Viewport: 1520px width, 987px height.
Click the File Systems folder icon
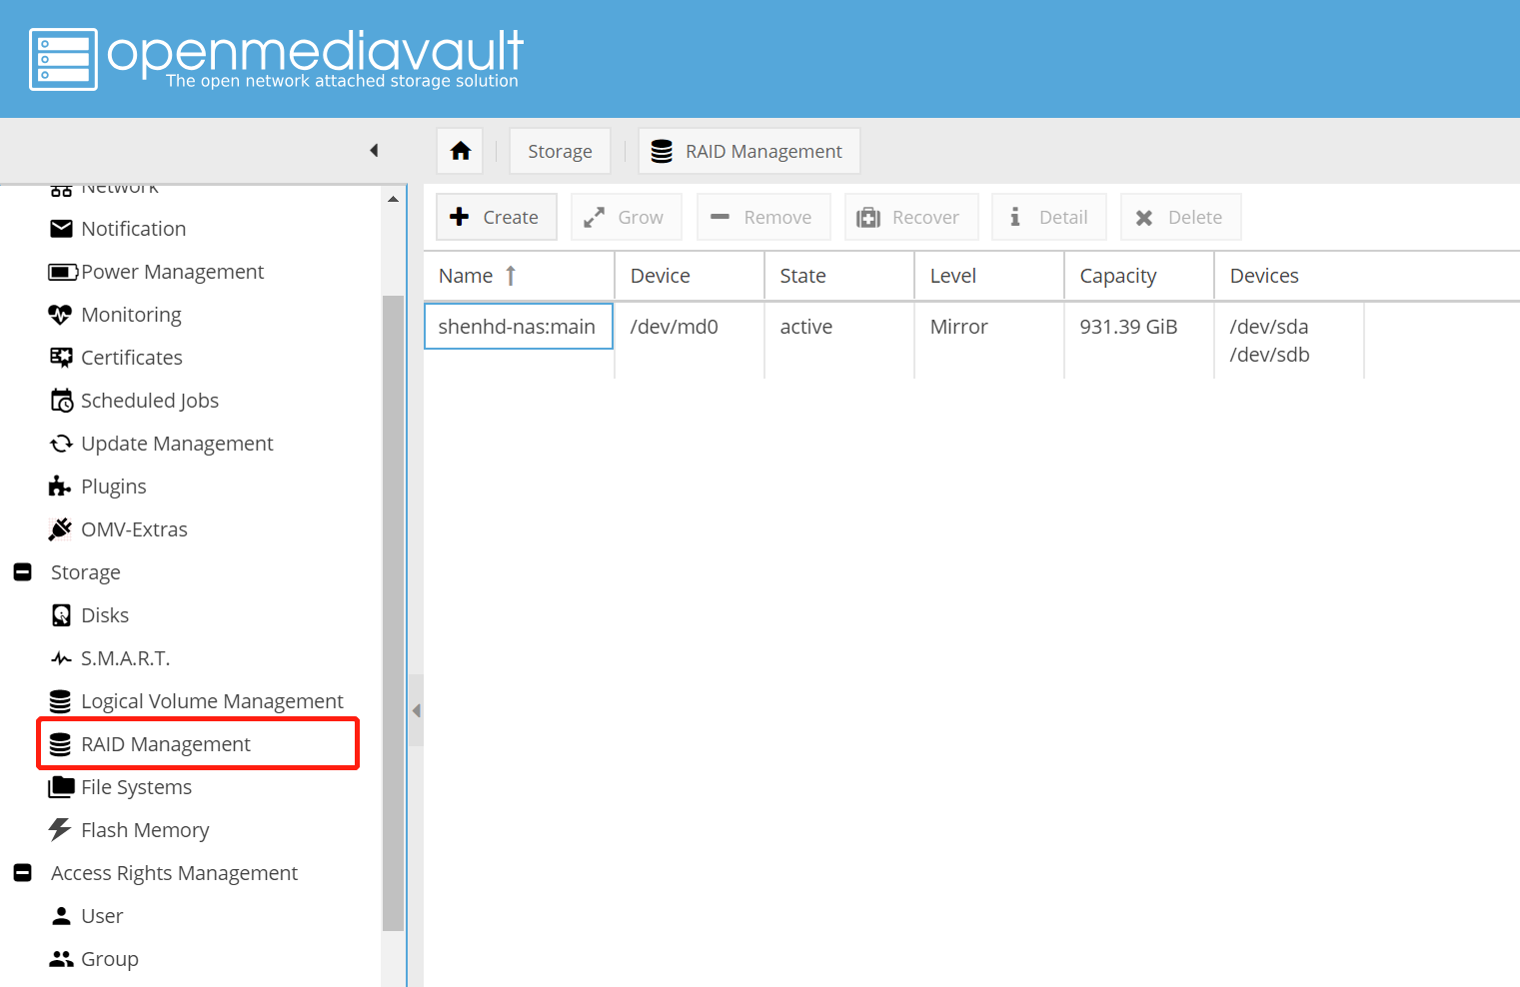(x=61, y=787)
